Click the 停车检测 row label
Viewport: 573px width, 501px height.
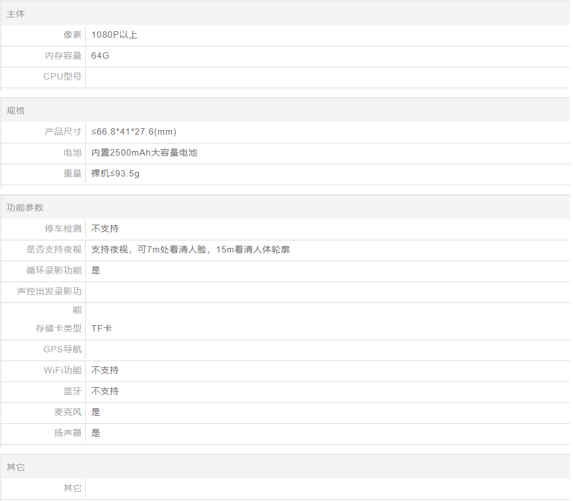(63, 229)
